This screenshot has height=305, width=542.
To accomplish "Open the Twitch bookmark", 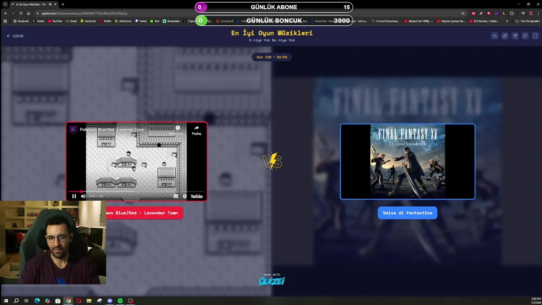I will pos(141,21).
